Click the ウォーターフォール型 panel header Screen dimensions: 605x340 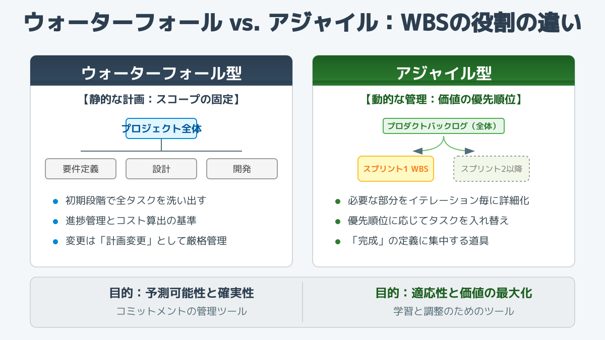pos(161,73)
